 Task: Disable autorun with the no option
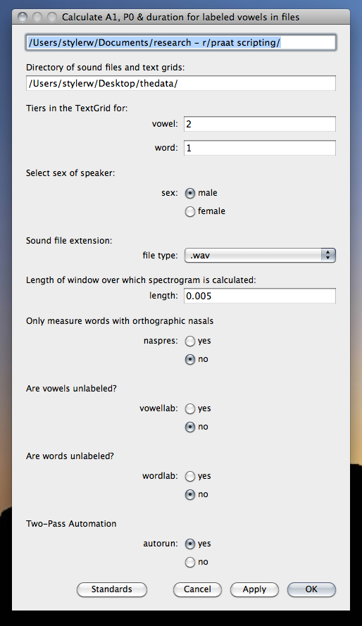(x=190, y=562)
